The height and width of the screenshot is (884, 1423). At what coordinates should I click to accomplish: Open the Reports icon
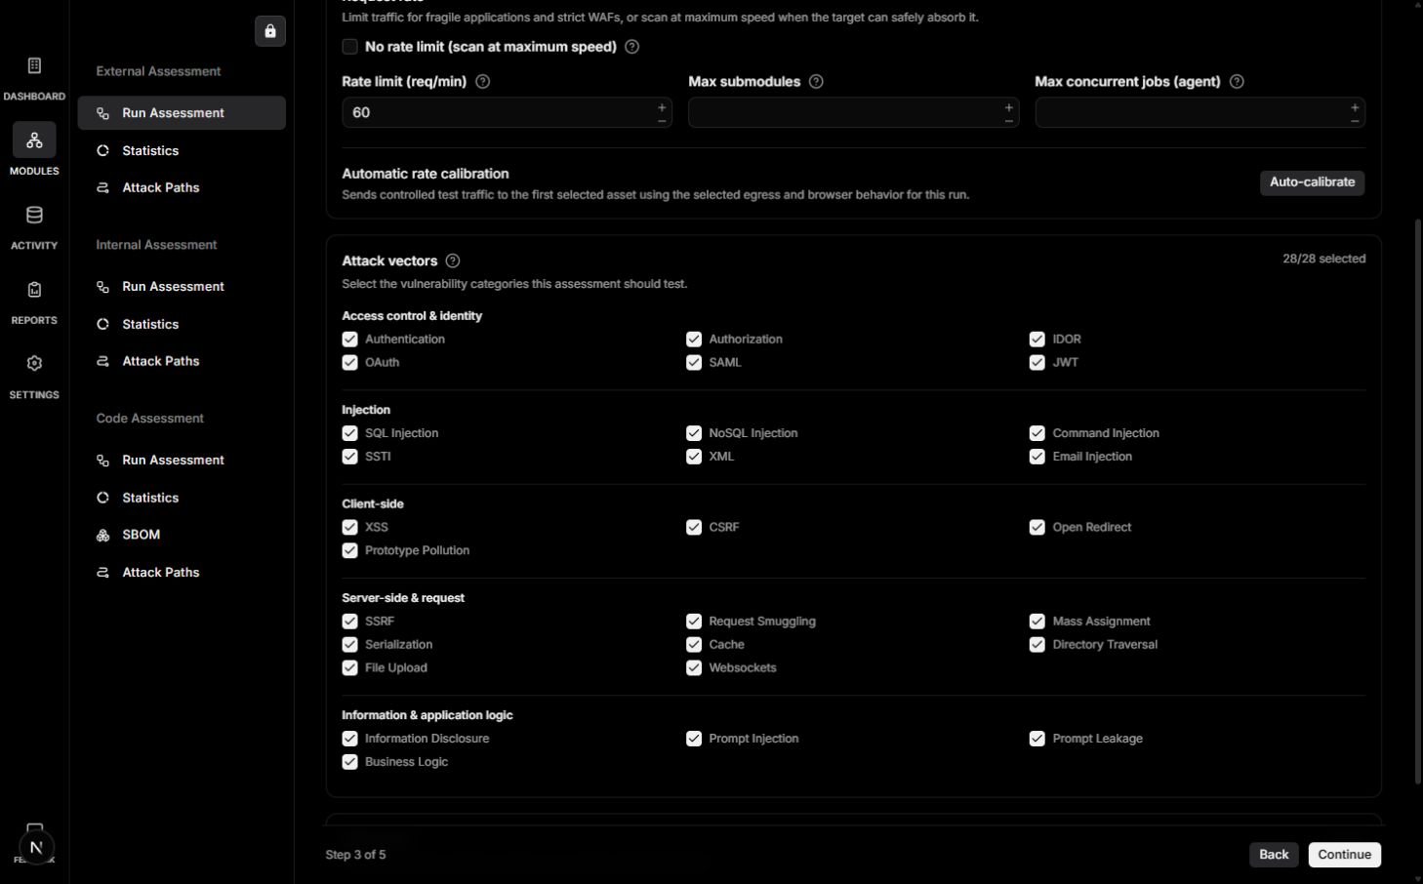[x=34, y=290]
